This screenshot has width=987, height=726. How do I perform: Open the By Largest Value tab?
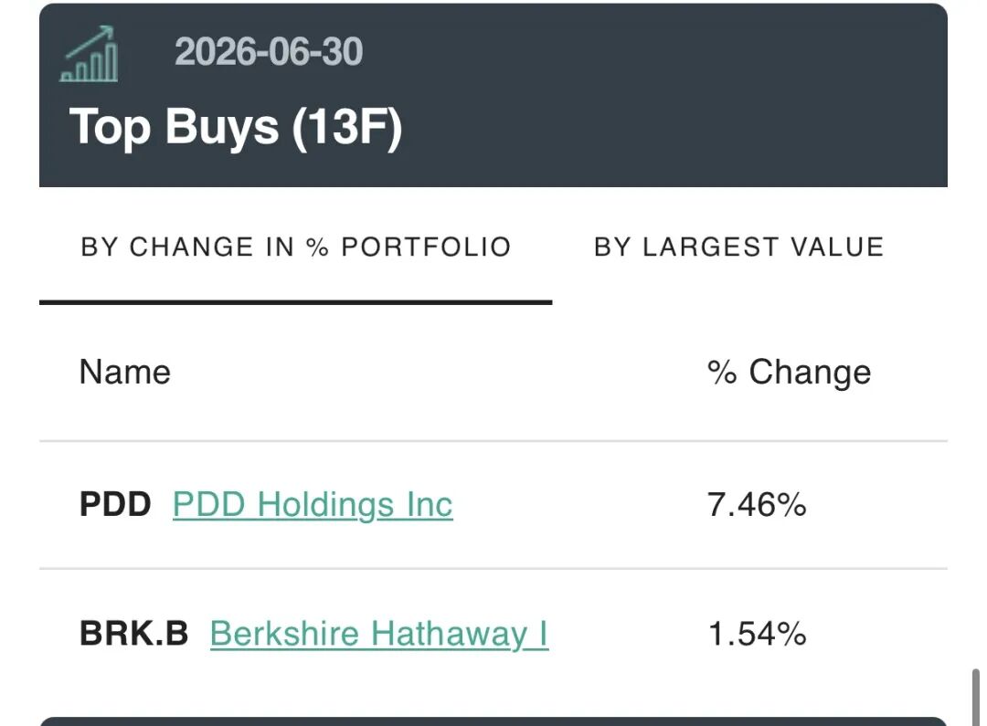coord(739,247)
